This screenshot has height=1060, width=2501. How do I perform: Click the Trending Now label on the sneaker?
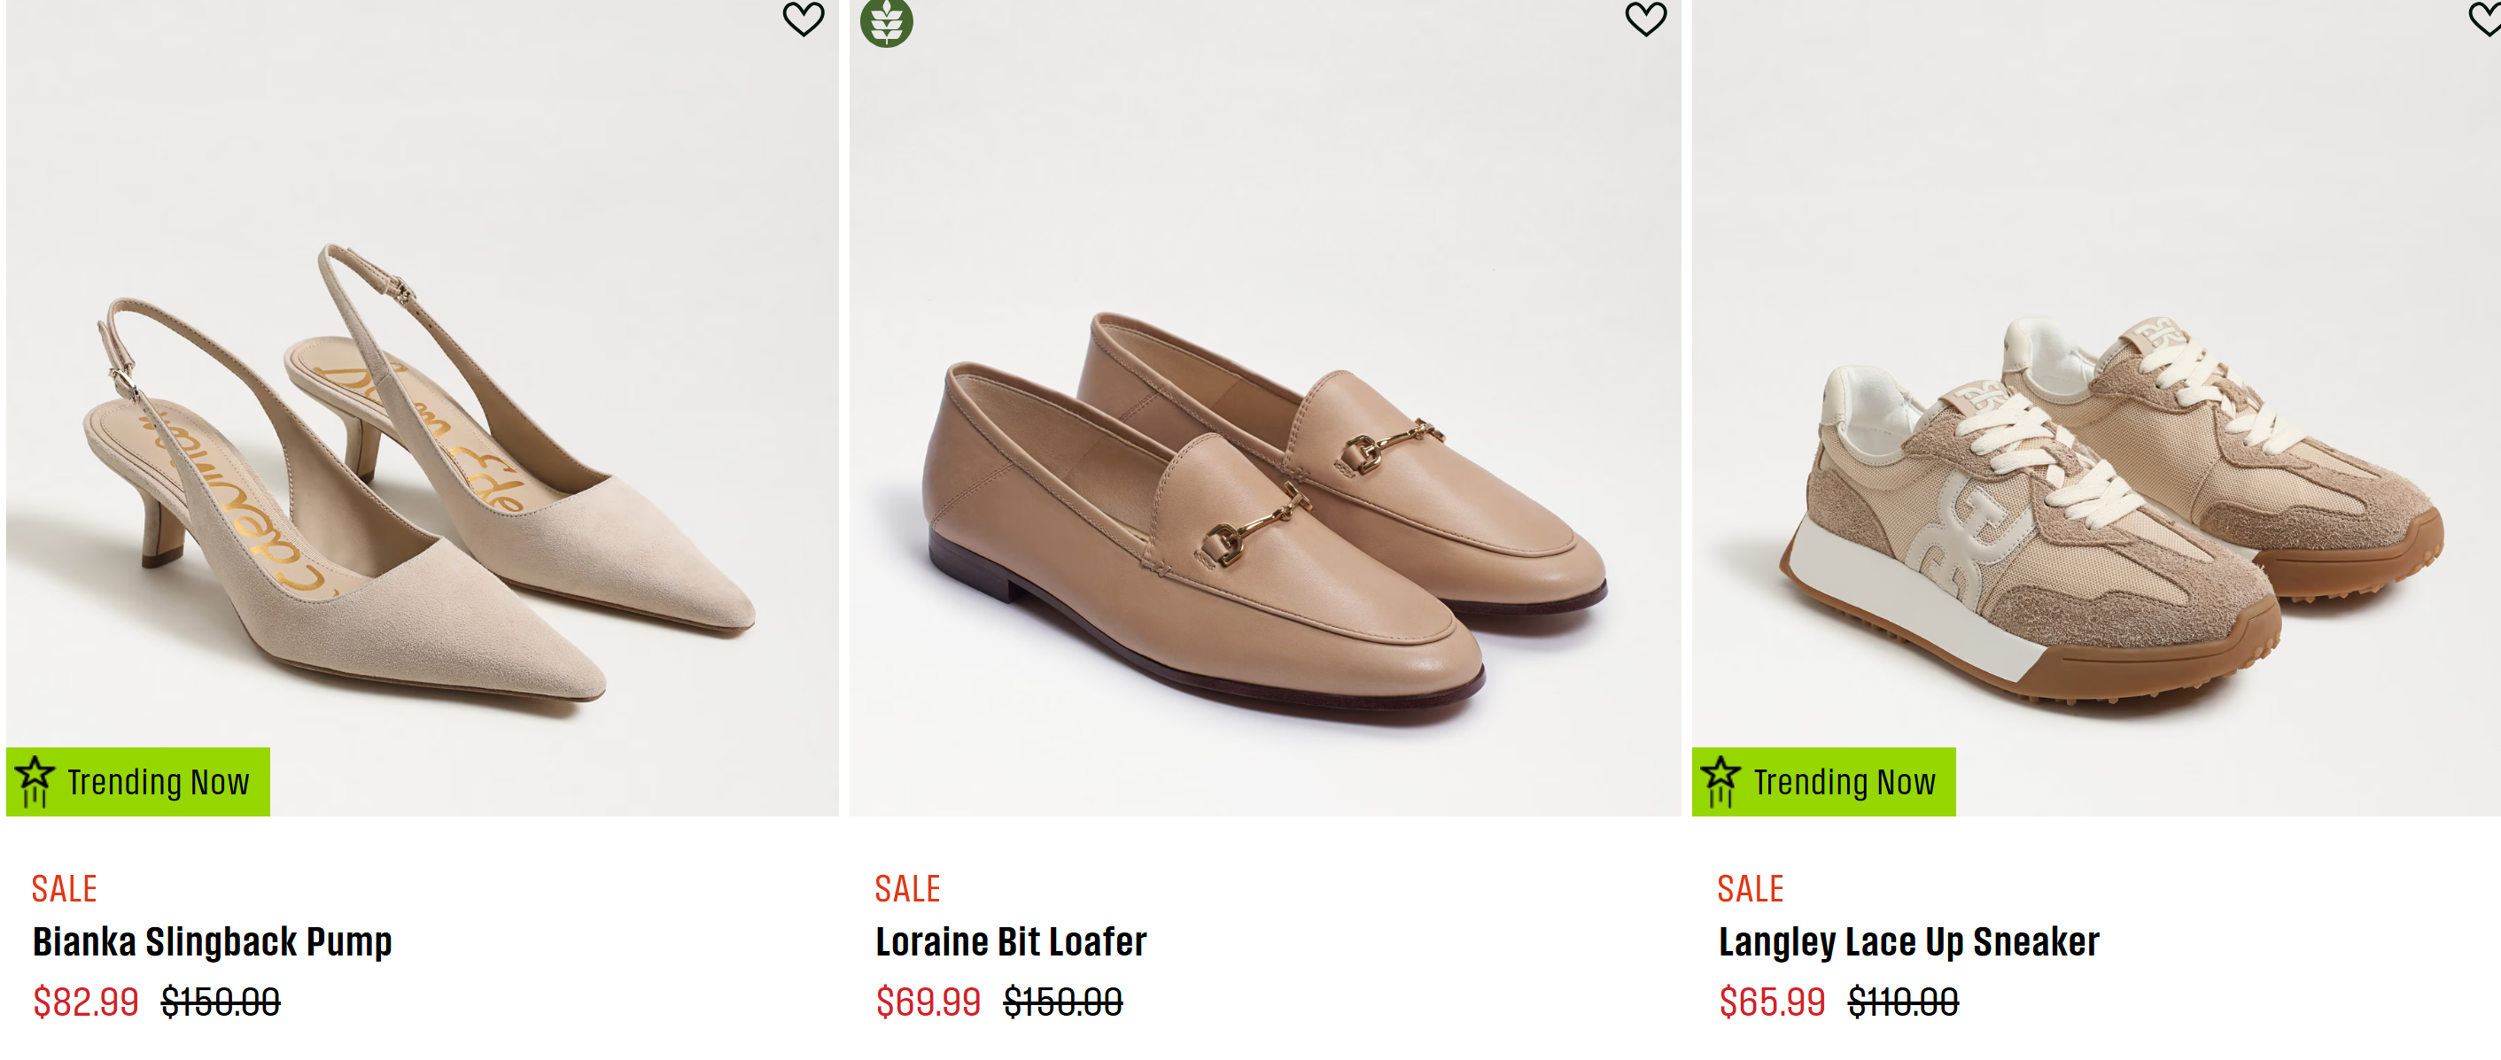point(1845,783)
